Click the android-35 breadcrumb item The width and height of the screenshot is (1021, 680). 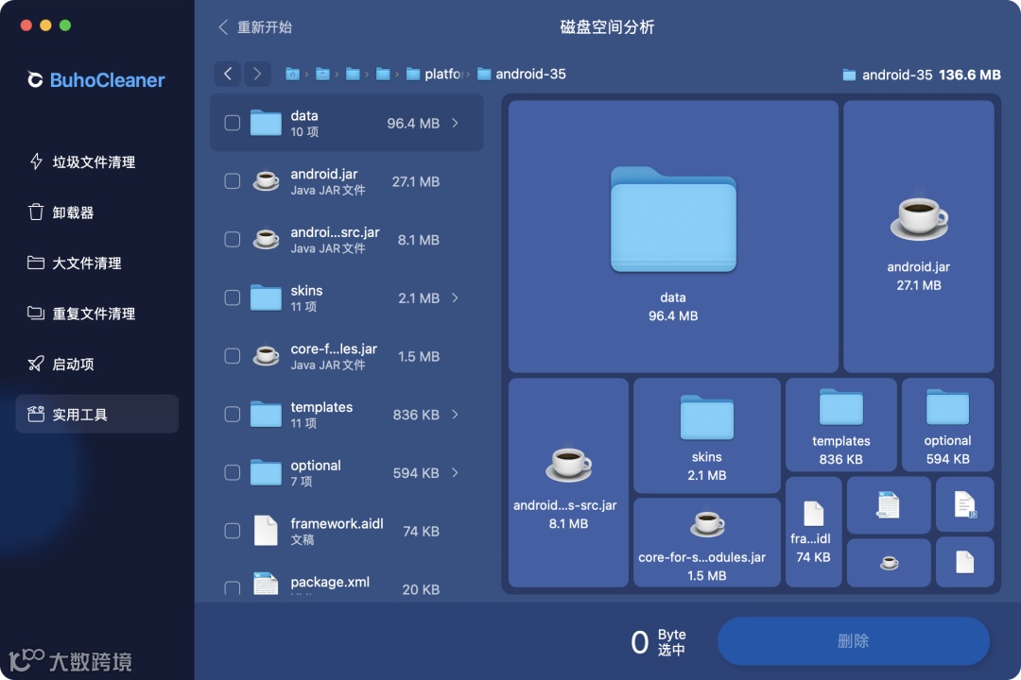point(522,75)
